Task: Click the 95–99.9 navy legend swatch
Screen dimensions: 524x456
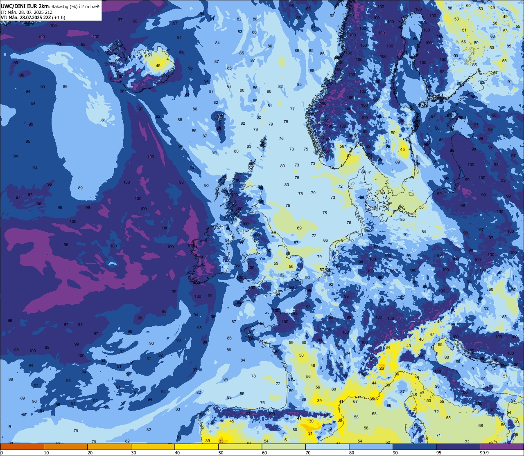Action: pos(458,447)
